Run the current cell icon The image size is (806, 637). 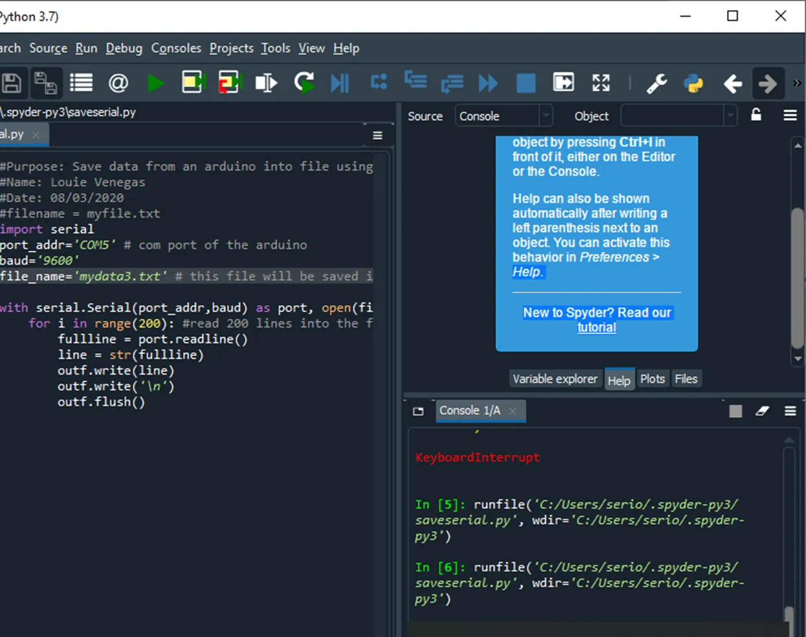193,82
